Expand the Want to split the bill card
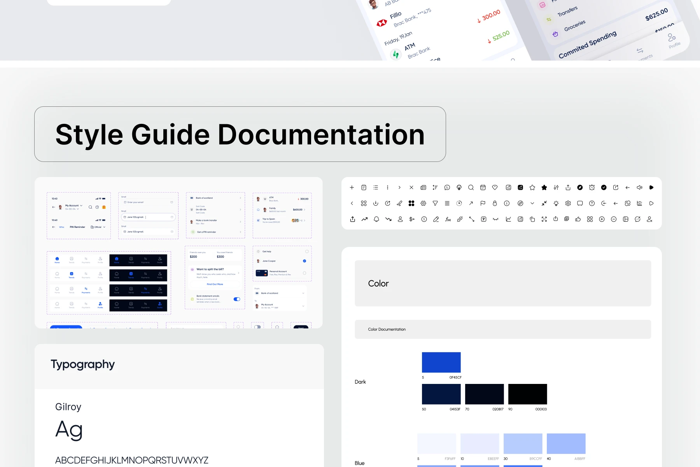700x467 pixels. [238, 273]
